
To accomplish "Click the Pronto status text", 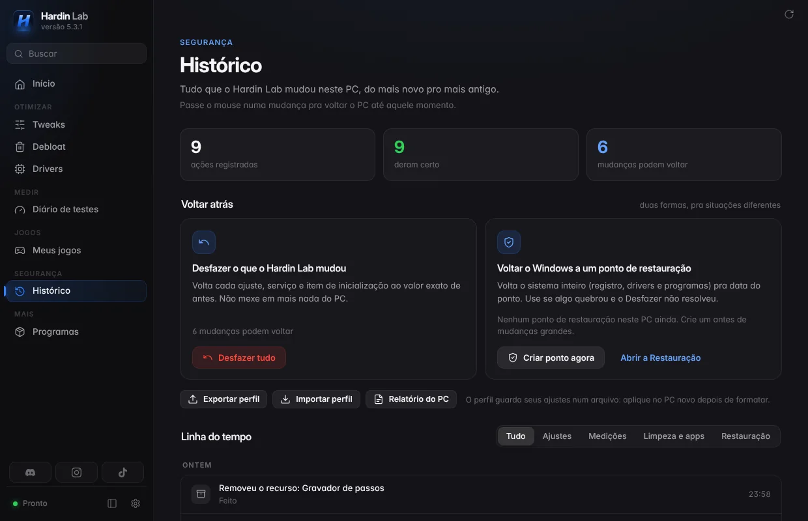I will [x=35, y=503].
